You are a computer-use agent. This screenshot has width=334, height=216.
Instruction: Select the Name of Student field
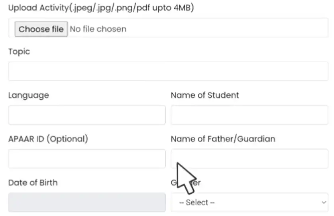[x=250, y=115]
